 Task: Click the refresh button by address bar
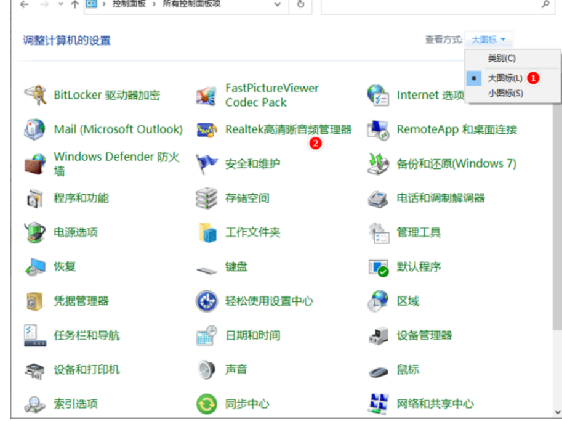point(301,4)
